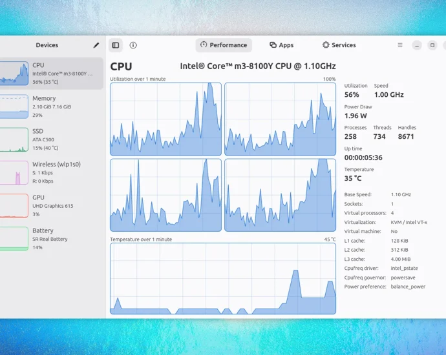Viewport: 446px width, 355px height.
Task: Click the Devices header label
Action: click(x=47, y=45)
